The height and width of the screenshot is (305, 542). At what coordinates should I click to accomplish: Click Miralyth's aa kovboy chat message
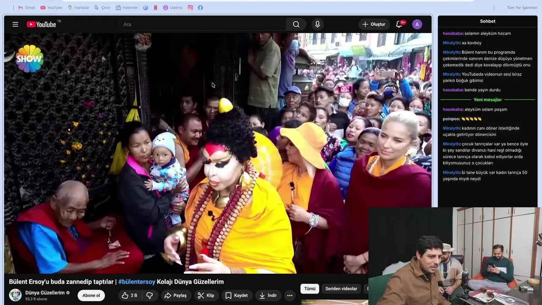point(462,43)
